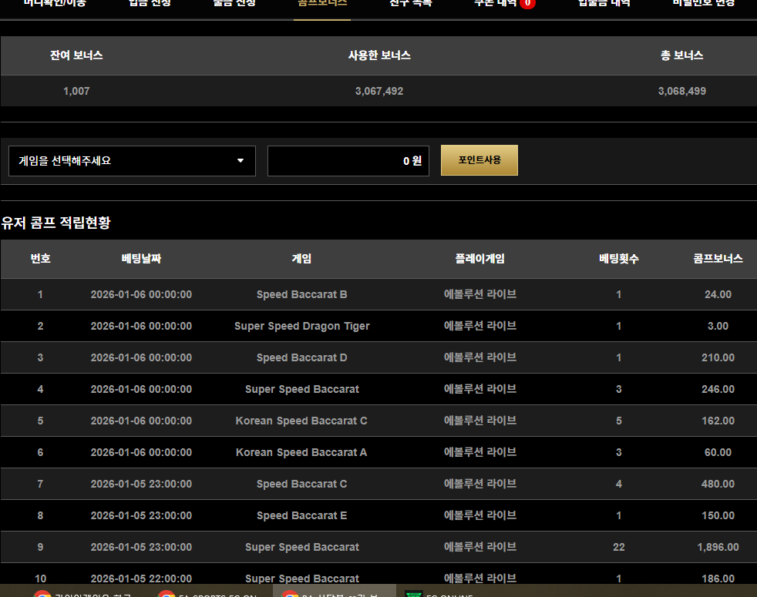Click the 0 원 points amount field
757x597 pixels.
348,161
